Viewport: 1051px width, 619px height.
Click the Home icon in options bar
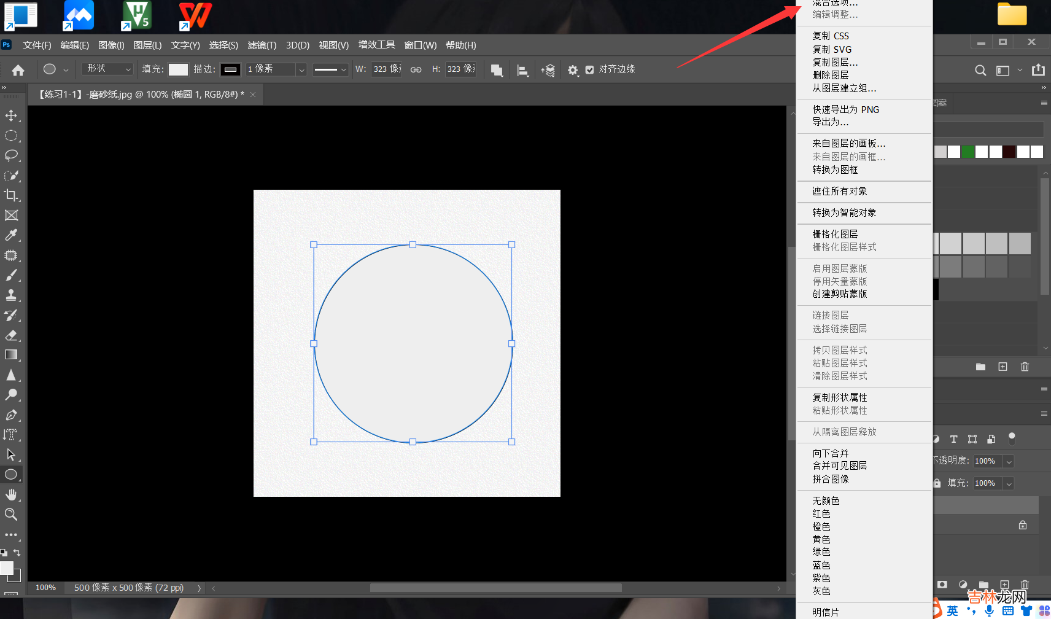pos(18,70)
